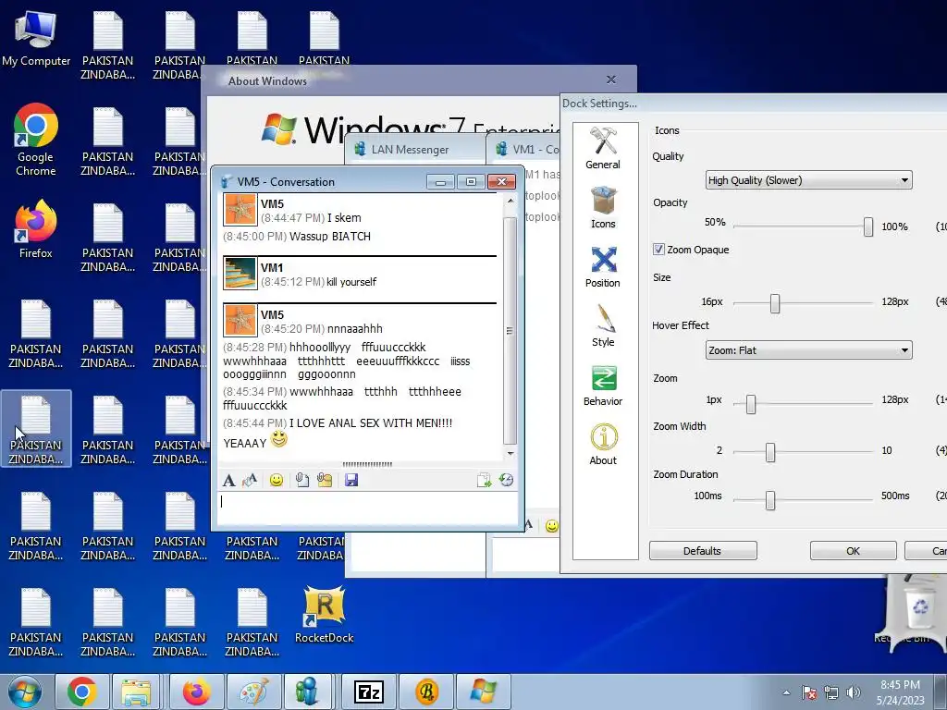Click the cut-off Cancel button in Dock Settings
The image size is (947, 710).
pyautogui.click(x=926, y=551)
